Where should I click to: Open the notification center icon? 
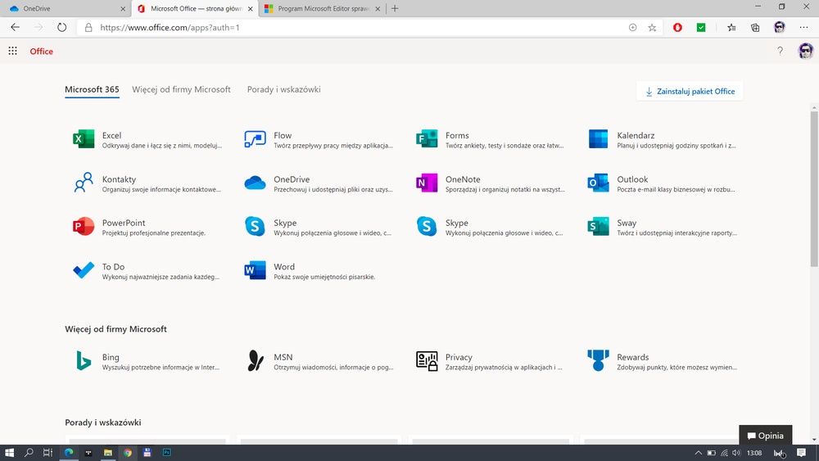[801, 453]
